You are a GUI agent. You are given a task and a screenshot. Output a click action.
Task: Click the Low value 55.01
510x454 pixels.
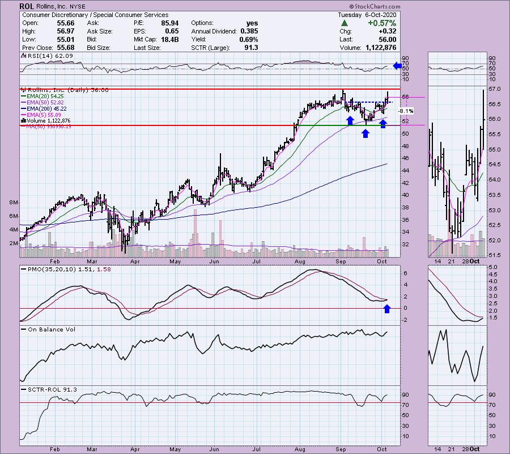click(x=66, y=39)
